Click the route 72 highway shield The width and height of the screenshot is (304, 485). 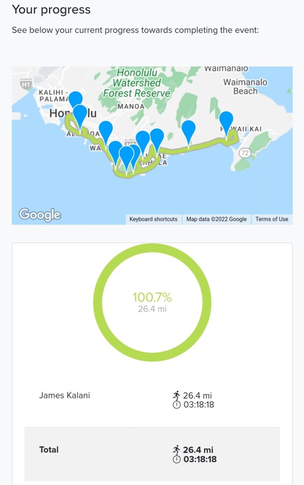pyautogui.click(x=245, y=153)
